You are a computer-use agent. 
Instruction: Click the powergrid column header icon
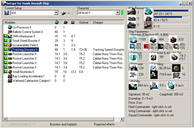click(x=65, y=22)
